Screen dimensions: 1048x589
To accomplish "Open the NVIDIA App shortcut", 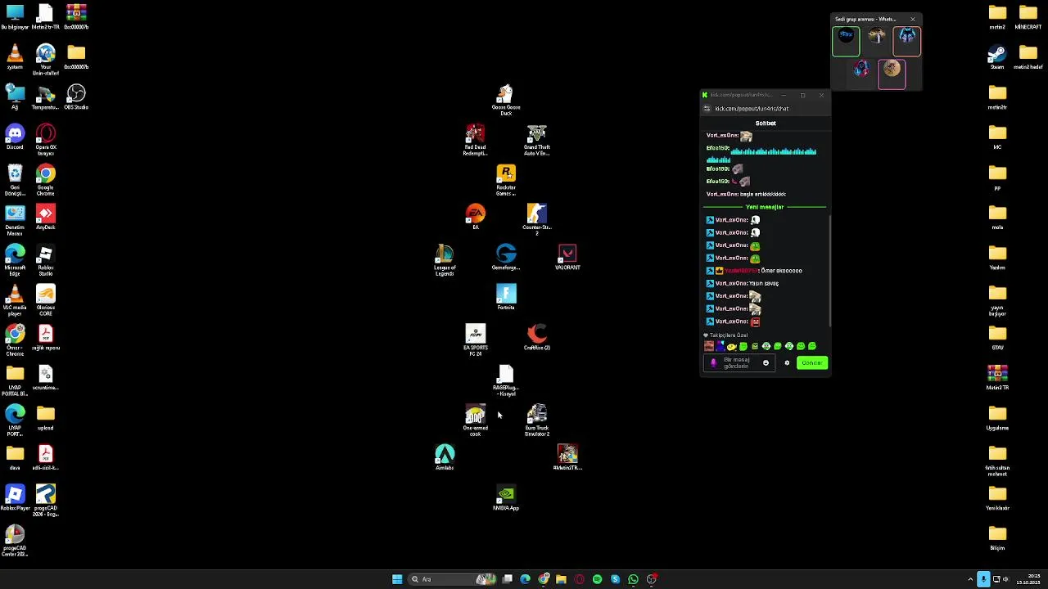I will tap(506, 497).
